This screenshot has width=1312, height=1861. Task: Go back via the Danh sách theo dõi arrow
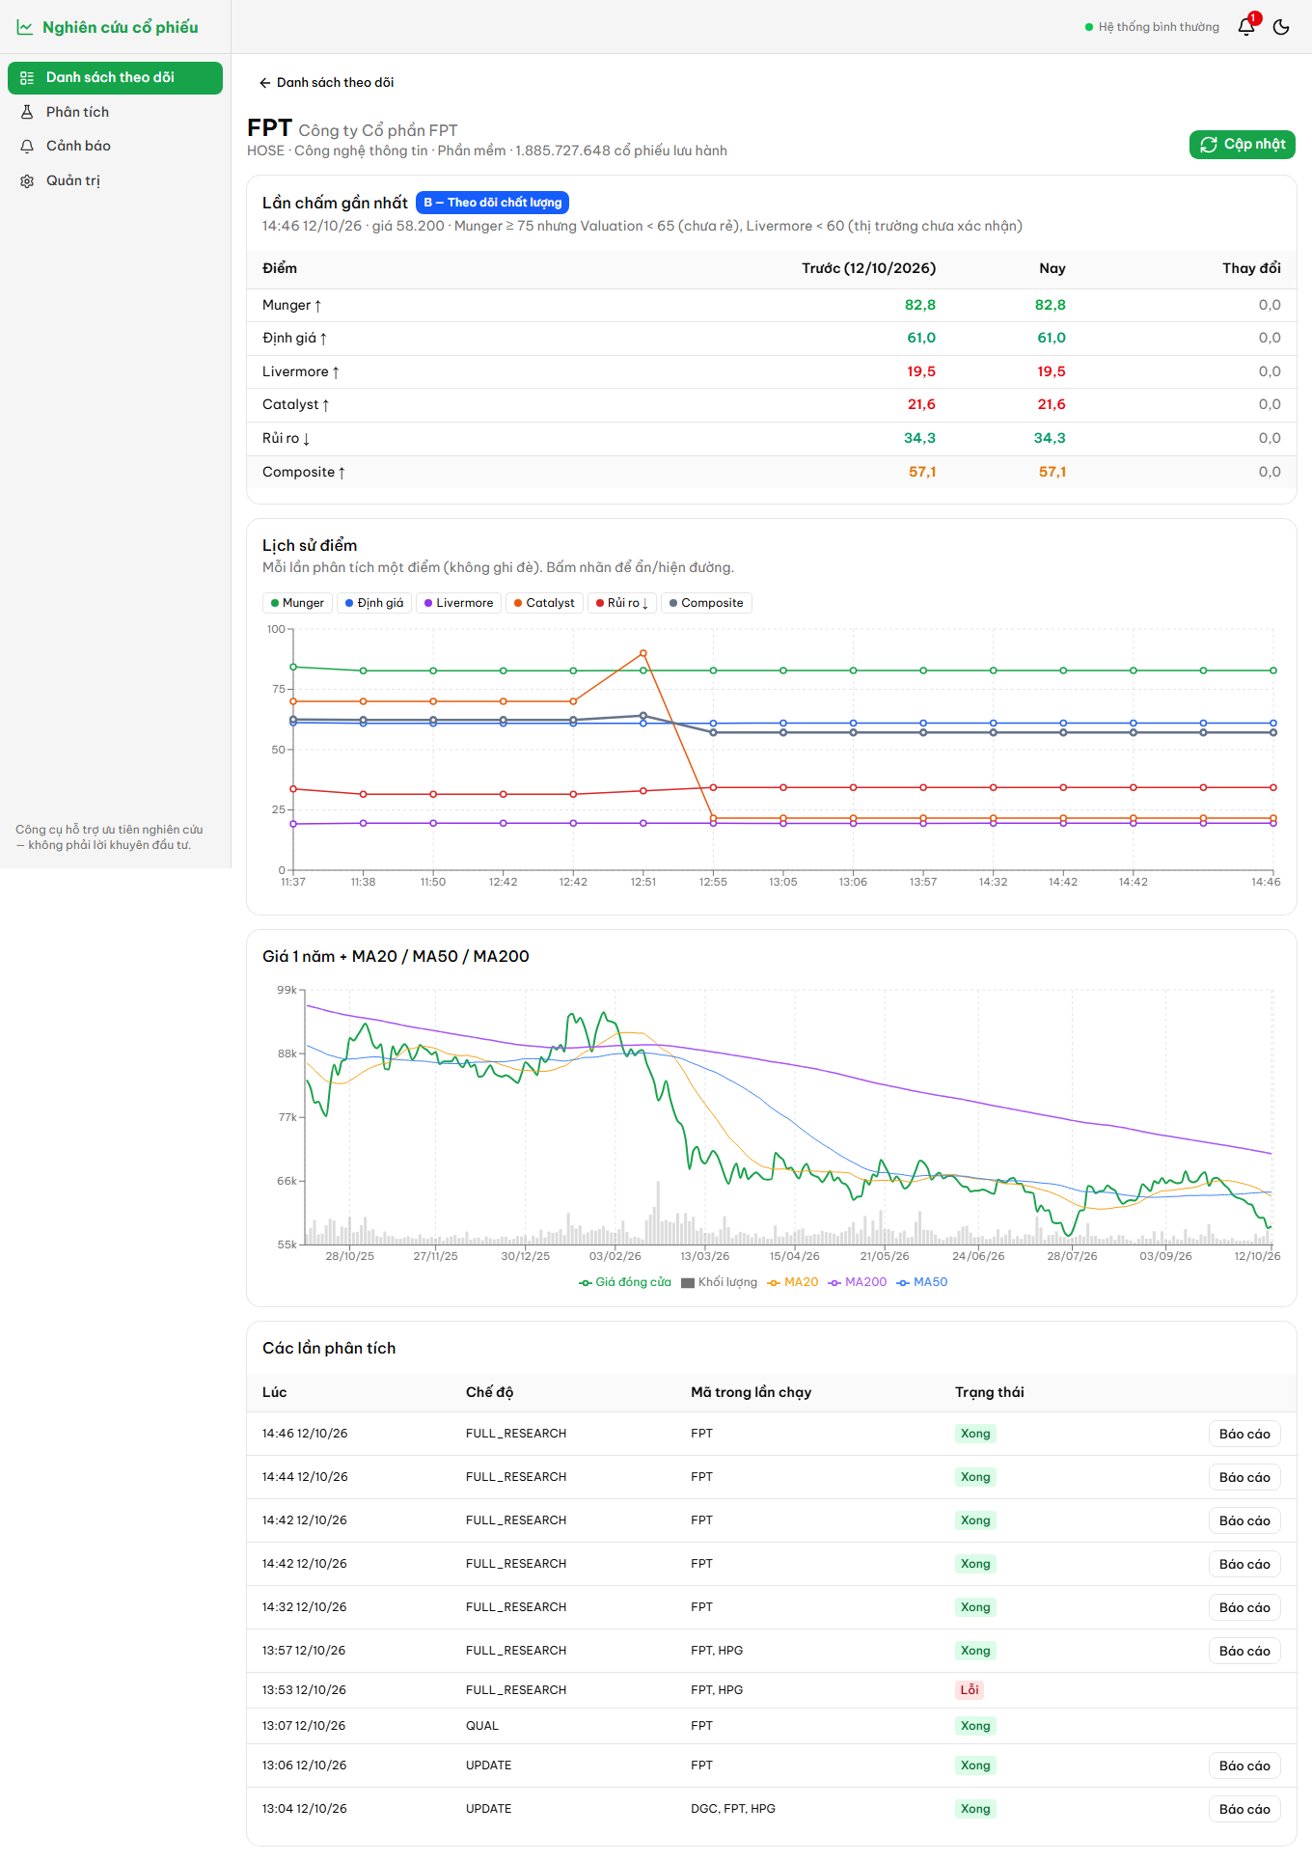pos(326,83)
